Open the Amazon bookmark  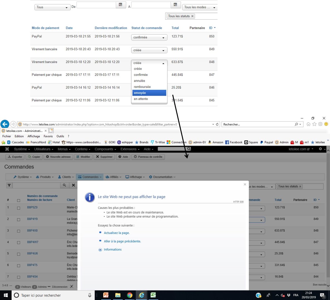click(216, 142)
